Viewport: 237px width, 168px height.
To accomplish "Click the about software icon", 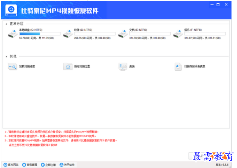I will (62, 165).
